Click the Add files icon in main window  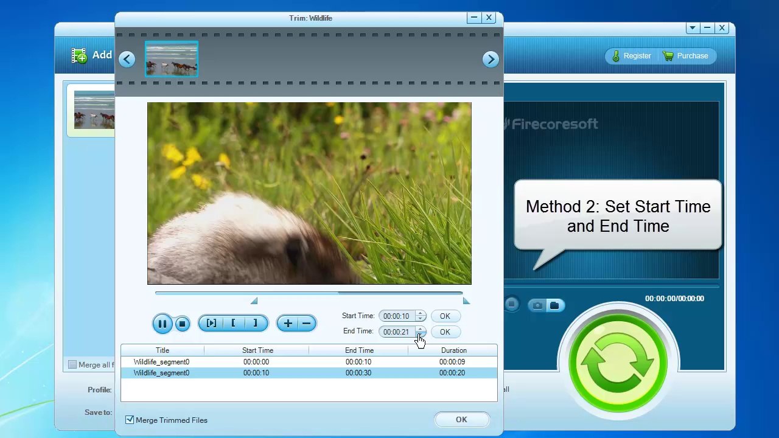80,55
